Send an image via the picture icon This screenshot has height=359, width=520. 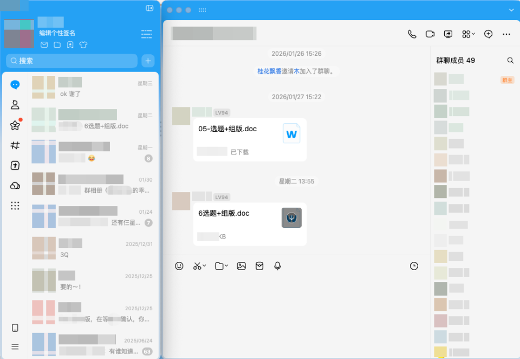click(x=241, y=266)
